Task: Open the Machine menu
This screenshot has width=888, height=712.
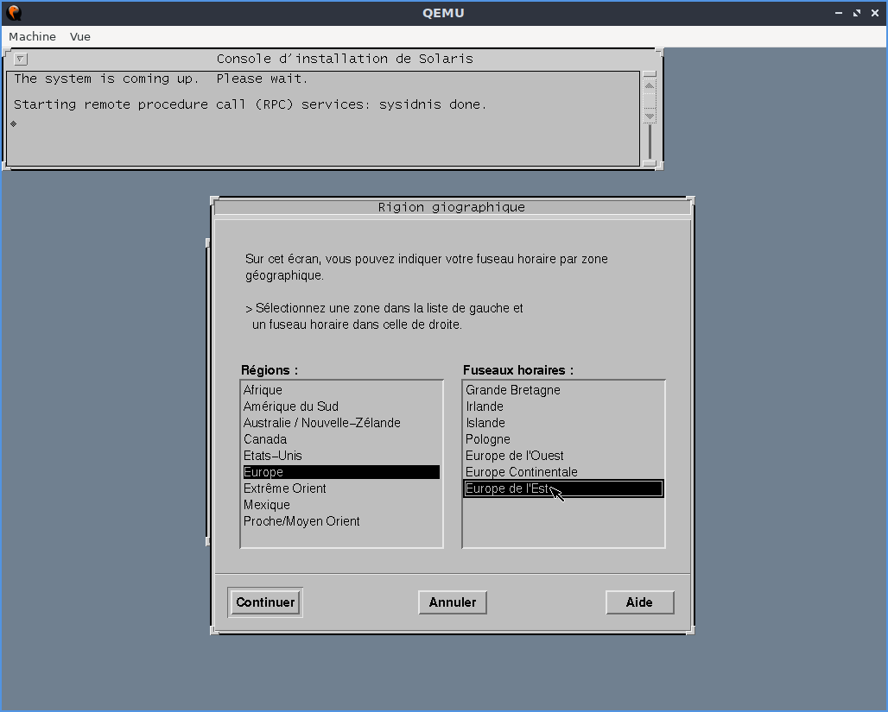Action: 32,37
